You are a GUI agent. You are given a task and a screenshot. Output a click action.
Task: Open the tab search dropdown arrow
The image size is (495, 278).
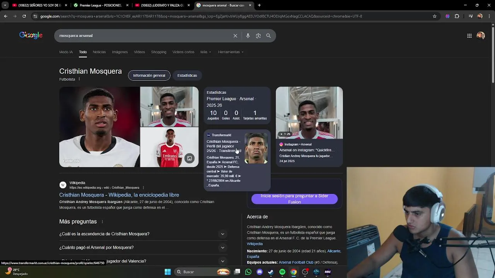[5, 5]
